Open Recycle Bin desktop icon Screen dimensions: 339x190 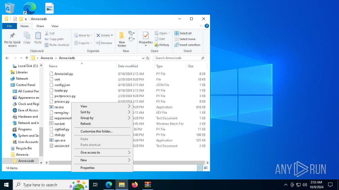tap(10, 8)
